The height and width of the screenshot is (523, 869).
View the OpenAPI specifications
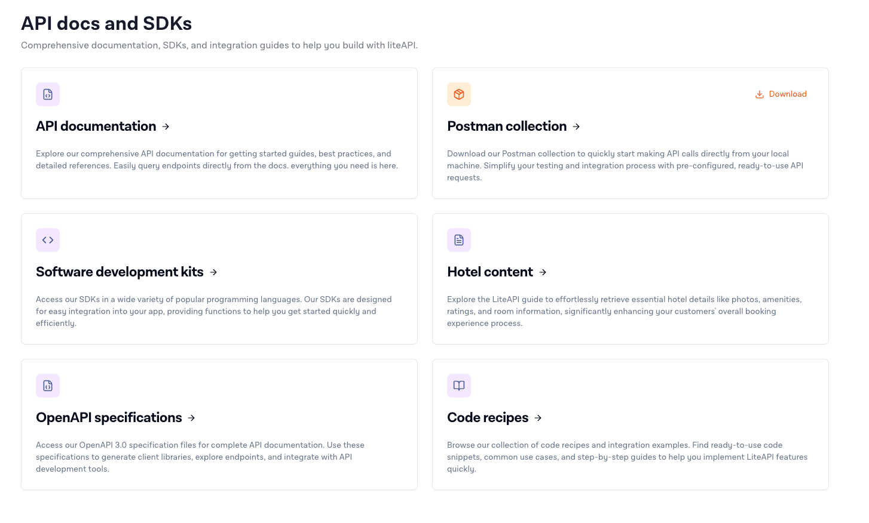[109, 418]
